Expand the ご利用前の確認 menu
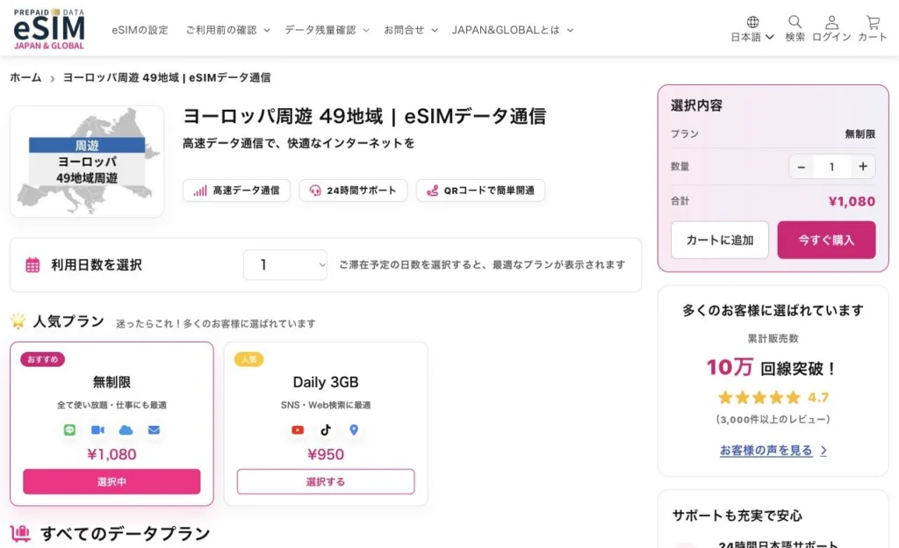The image size is (899, 548). [227, 31]
